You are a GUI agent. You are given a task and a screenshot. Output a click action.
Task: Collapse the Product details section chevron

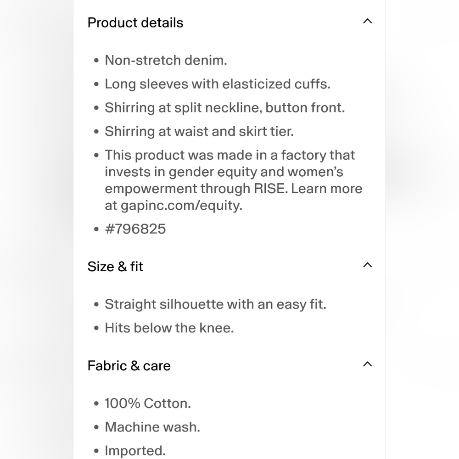point(367,21)
